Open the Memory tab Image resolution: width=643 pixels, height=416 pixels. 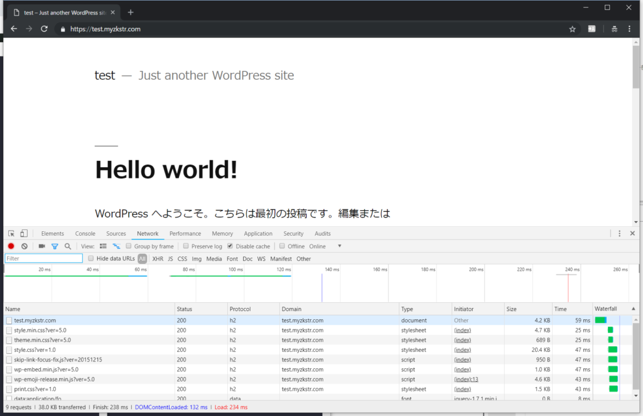point(222,233)
